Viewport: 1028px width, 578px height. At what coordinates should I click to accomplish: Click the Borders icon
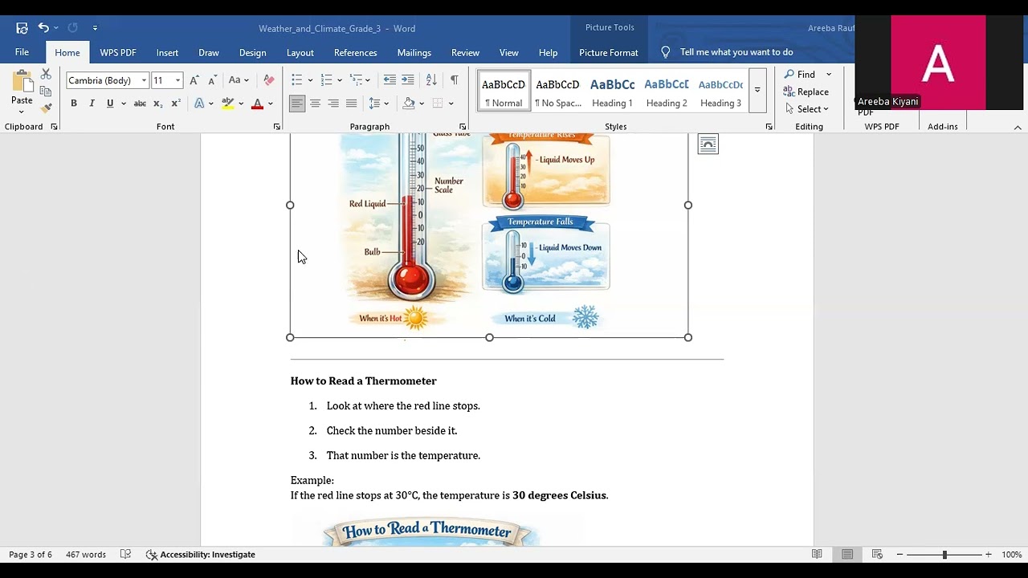(x=438, y=104)
